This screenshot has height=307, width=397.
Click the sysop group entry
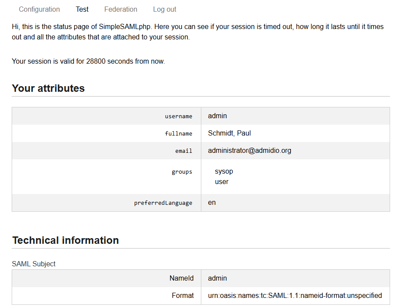tap(224, 171)
